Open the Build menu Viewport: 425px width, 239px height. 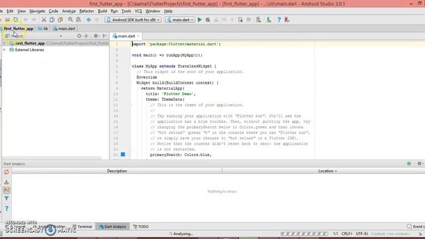pos(102,11)
